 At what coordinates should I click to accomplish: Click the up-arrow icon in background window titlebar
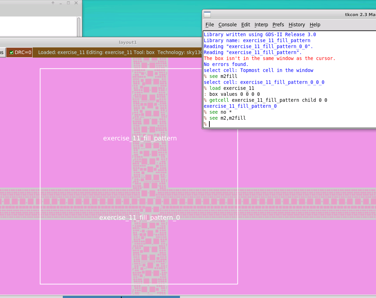[53, 3]
